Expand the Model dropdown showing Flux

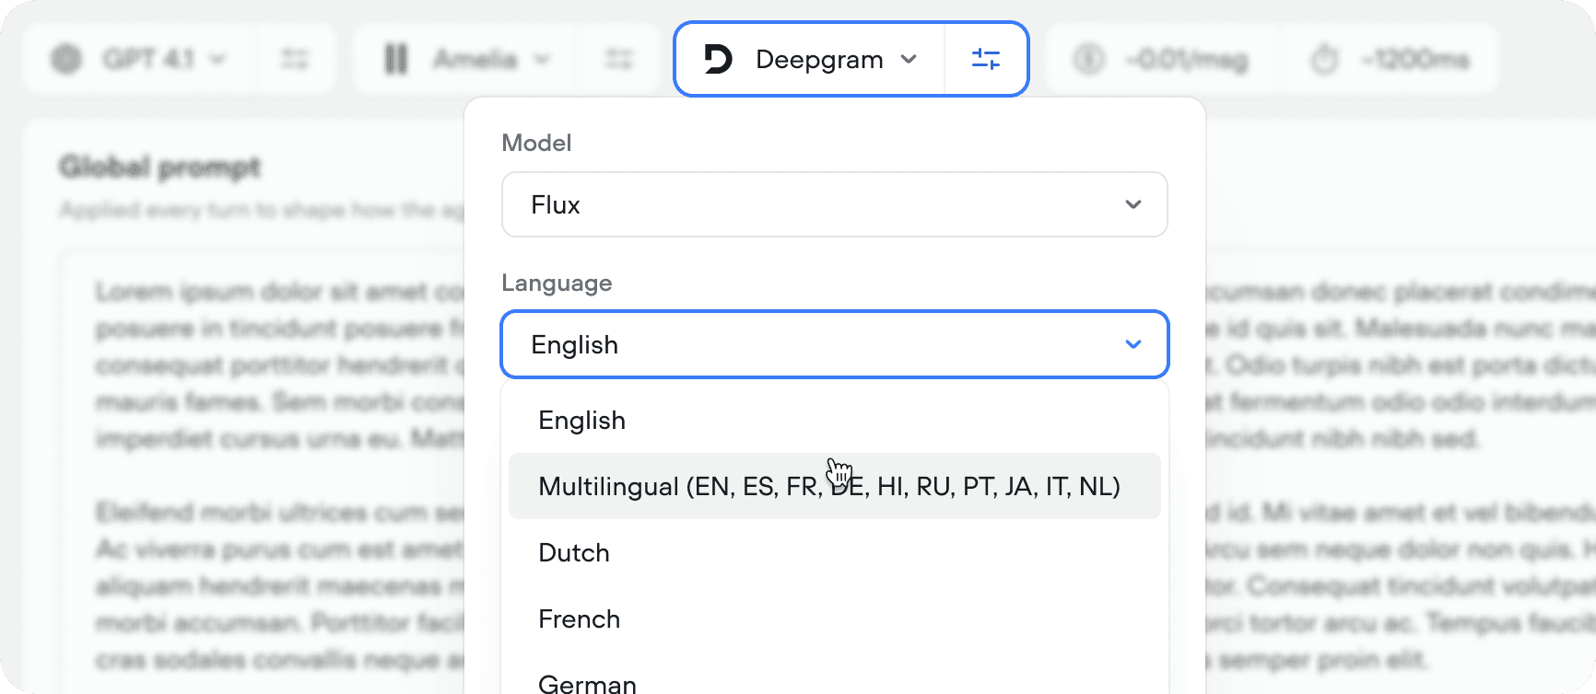(835, 204)
